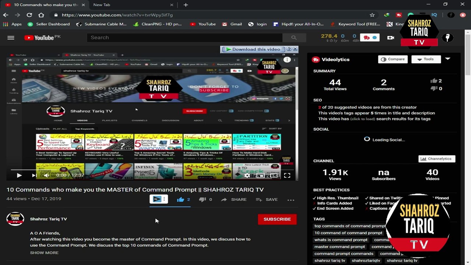Viewport: 471px width, 265px height.
Task: Click the Download this video button
Action: [x=253, y=49]
